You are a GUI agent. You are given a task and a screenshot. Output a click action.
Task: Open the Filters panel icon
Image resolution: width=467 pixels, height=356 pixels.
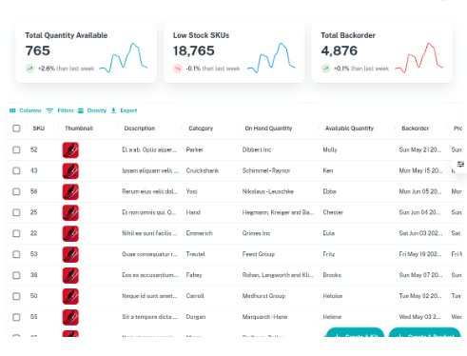click(49, 110)
